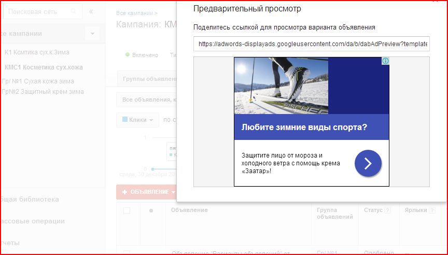Click ad description text about крем Заатар

click(290, 163)
